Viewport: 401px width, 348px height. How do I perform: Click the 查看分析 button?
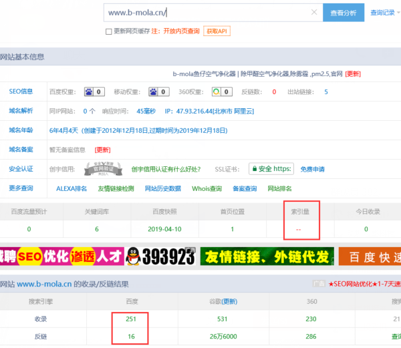click(344, 13)
